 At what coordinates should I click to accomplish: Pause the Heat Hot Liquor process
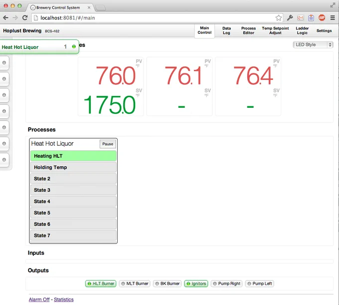click(x=108, y=144)
